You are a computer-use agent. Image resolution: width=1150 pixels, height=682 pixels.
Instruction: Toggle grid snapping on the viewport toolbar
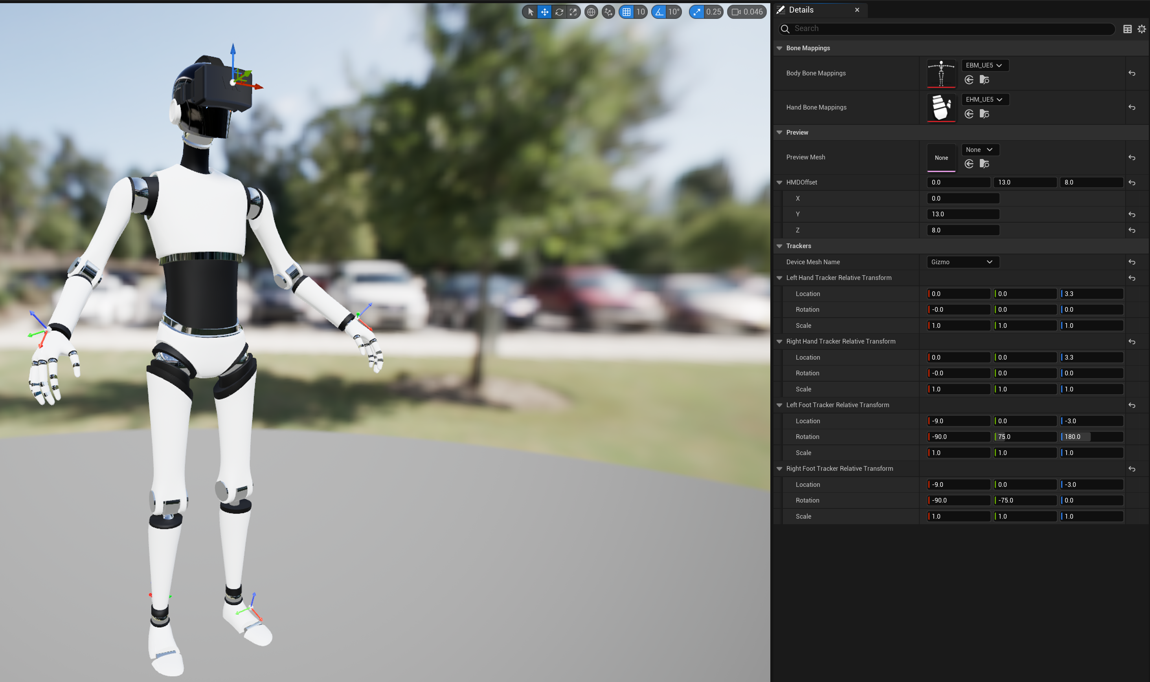pos(626,12)
